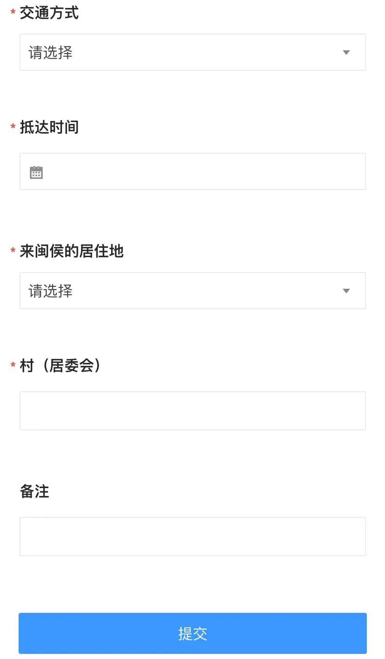Click the 村（居委会）text input box

pos(192,410)
